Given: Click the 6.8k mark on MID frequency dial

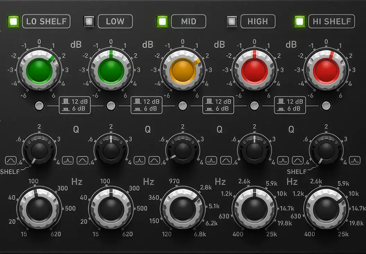Looking at the screenshot, I should tap(200, 234).
